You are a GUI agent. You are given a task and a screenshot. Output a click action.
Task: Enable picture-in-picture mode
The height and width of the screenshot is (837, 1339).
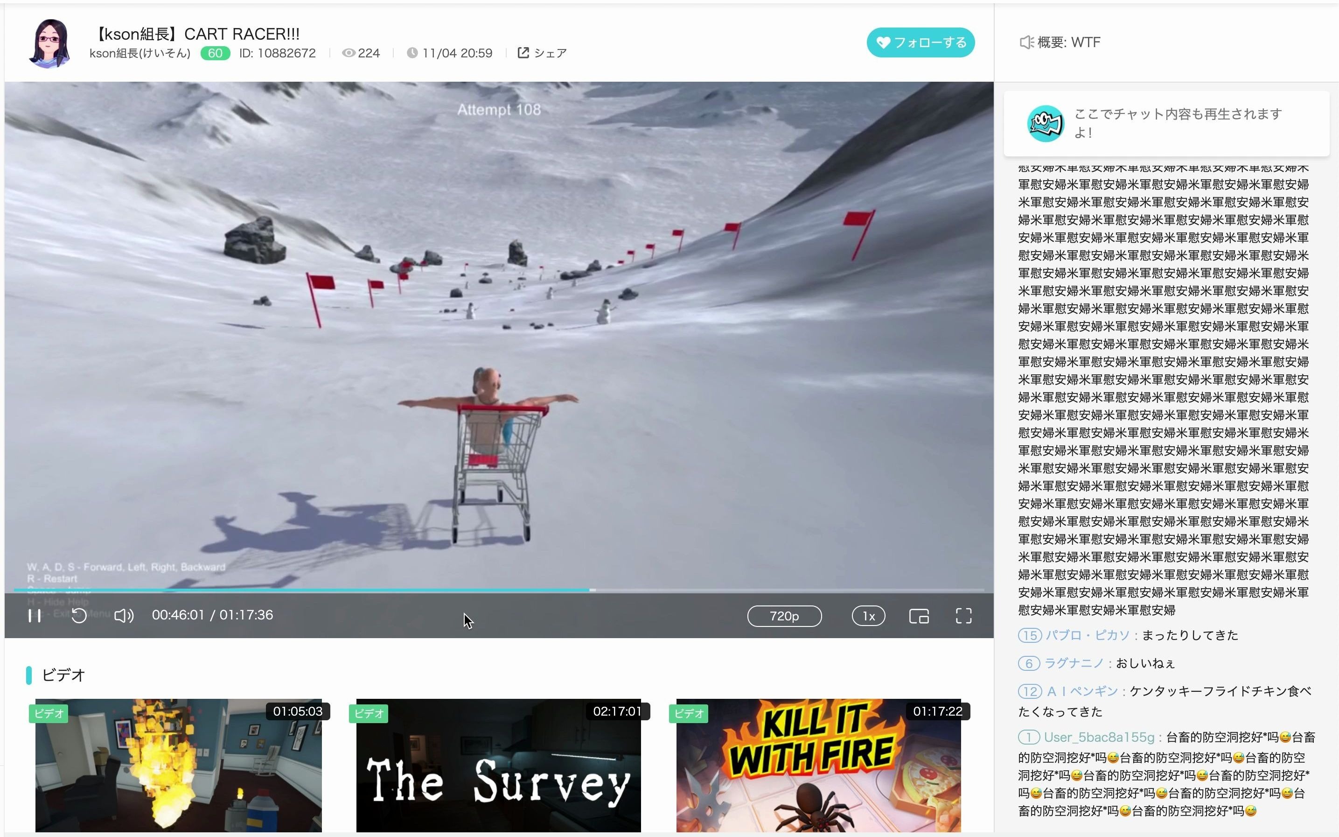pos(919,616)
